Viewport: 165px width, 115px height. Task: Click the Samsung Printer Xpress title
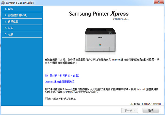click(x=99, y=14)
